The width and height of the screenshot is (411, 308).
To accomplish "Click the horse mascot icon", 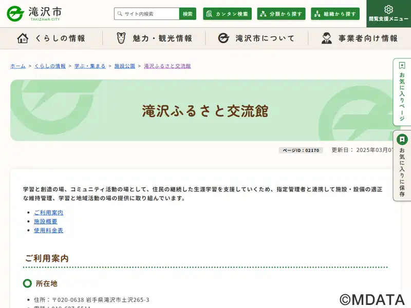I will pyautogui.click(x=121, y=38).
